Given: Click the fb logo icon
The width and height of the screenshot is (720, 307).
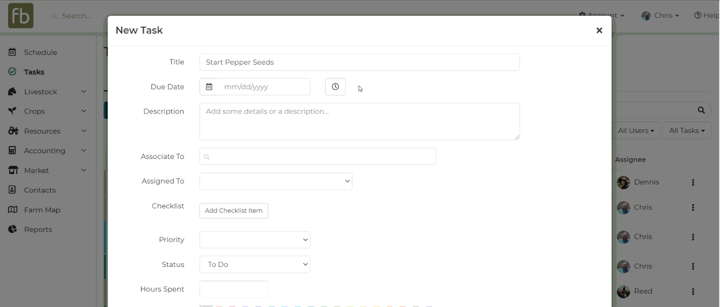Looking at the screenshot, I should coord(20,16).
